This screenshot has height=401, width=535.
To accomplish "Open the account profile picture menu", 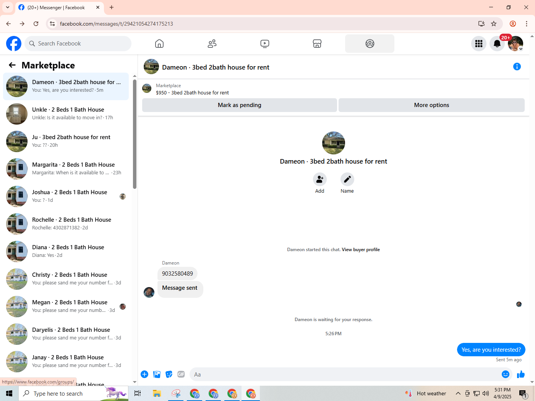I will pos(516,44).
